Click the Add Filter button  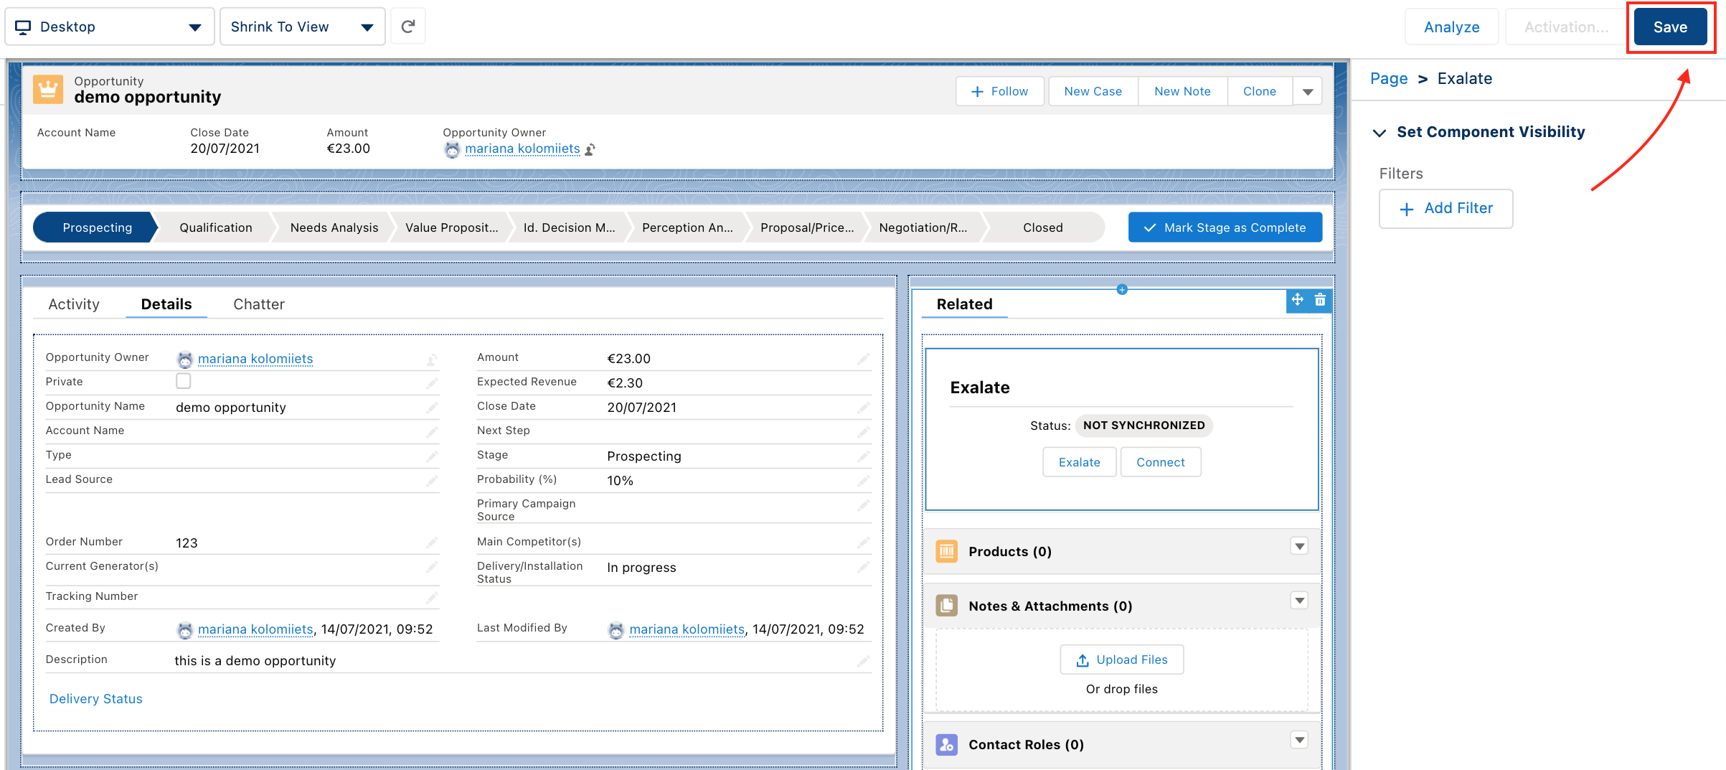(1446, 208)
